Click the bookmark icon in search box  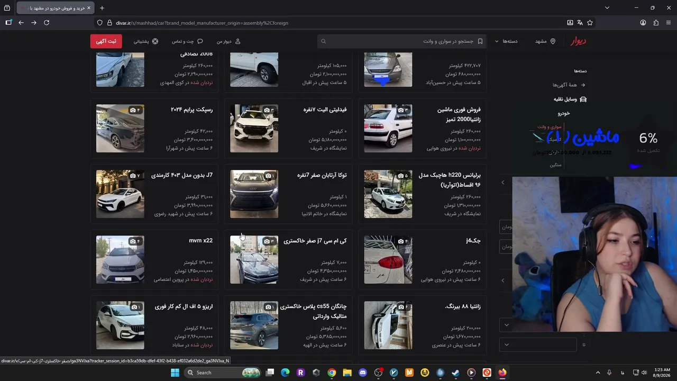pyautogui.click(x=480, y=41)
